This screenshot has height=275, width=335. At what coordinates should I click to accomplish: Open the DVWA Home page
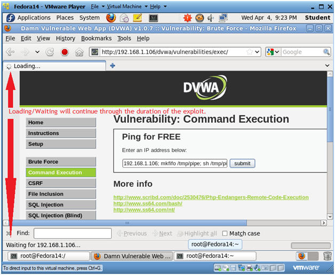(61, 122)
